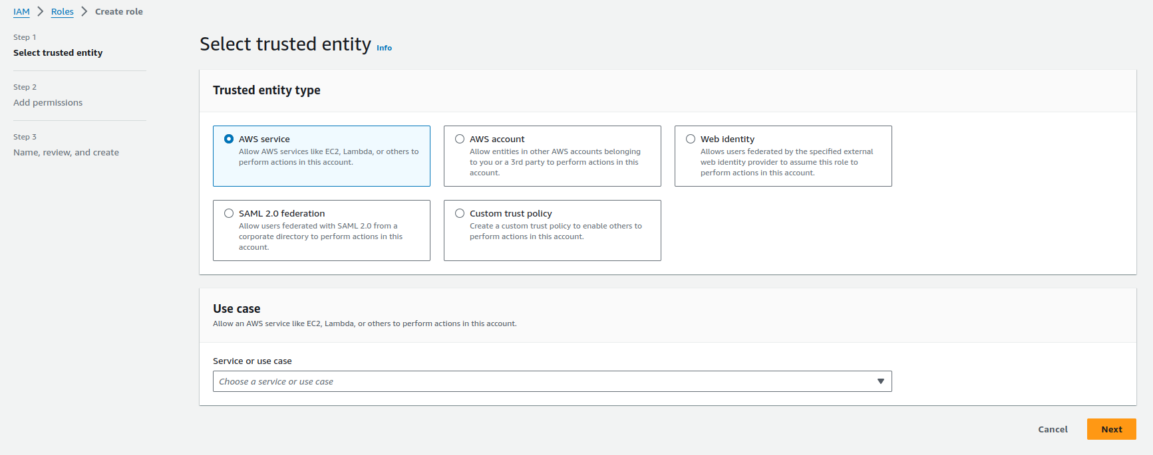The height and width of the screenshot is (455, 1153).
Task: Click the Create role breadcrumb text
Action: [119, 11]
